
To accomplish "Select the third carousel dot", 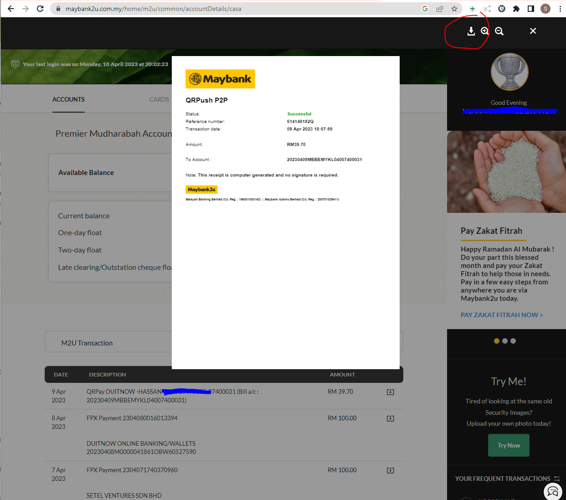I will (x=513, y=341).
